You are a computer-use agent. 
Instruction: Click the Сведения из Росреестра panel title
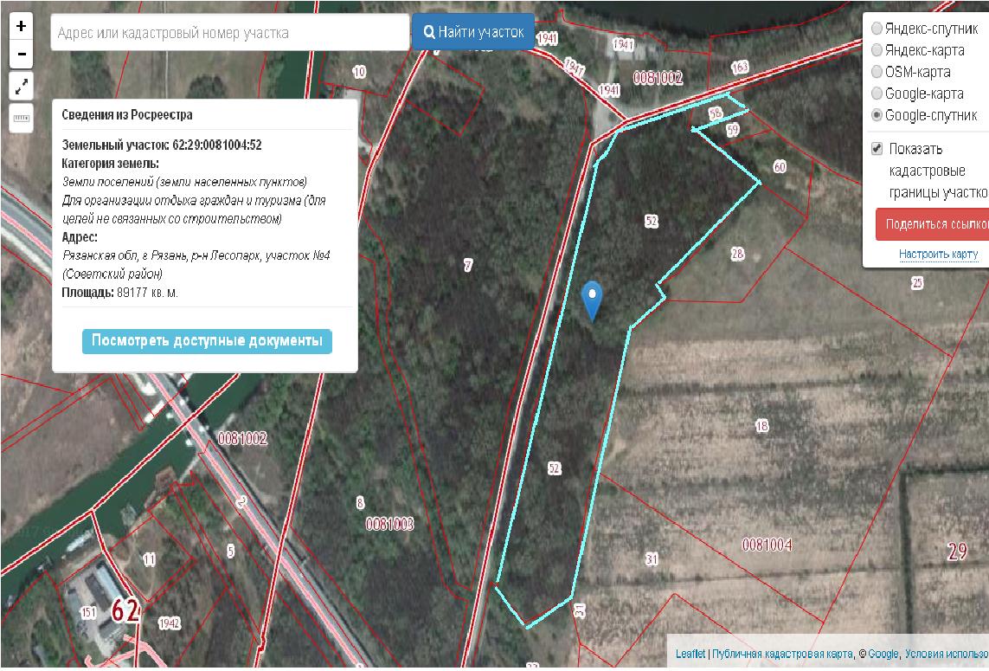(x=127, y=115)
